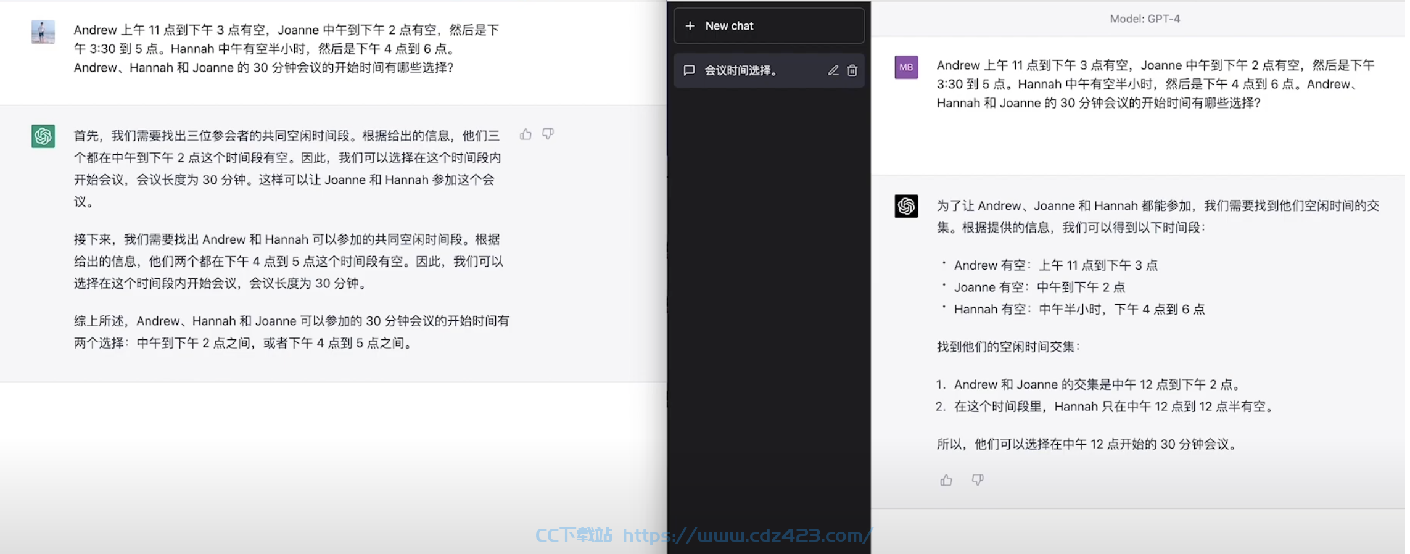Viewport: 1410px width, 554px height.
Task: Click the line 找到他们的空闲时间交集
Action: click(x=1008, y=347)
